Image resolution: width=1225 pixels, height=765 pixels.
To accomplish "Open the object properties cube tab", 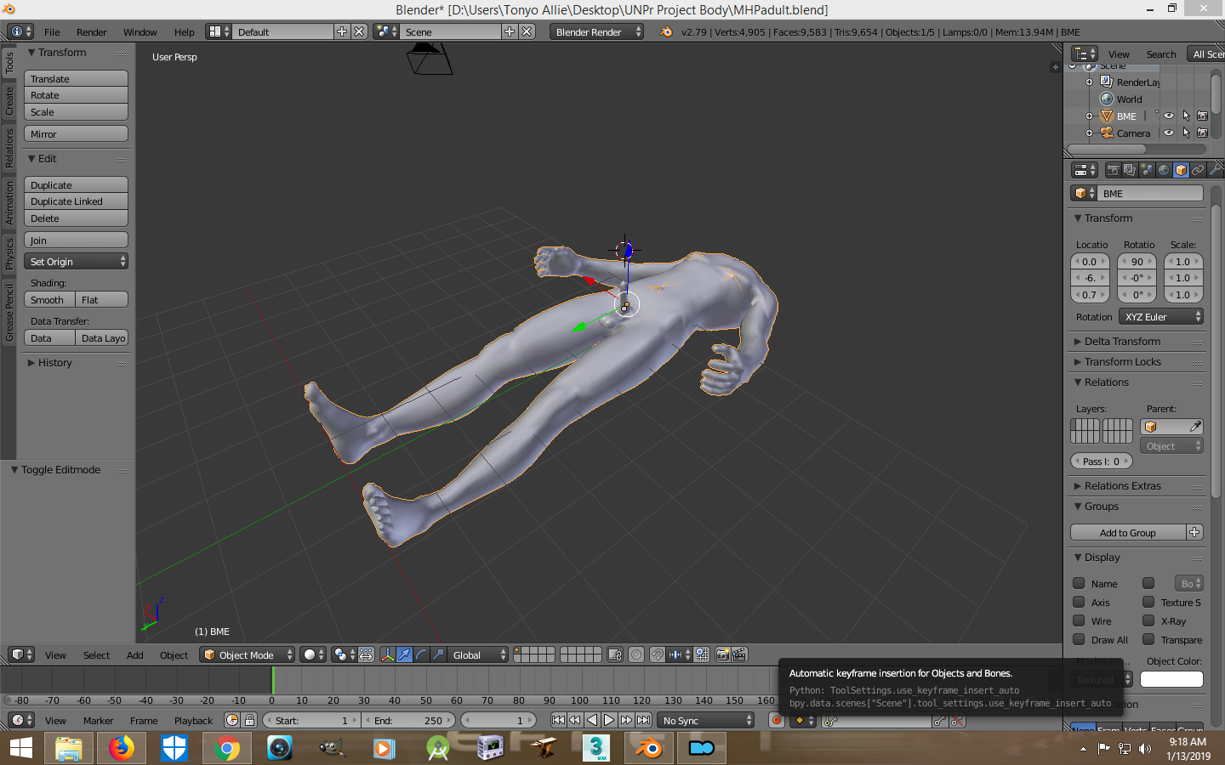I will click(x=1181, y=170).
